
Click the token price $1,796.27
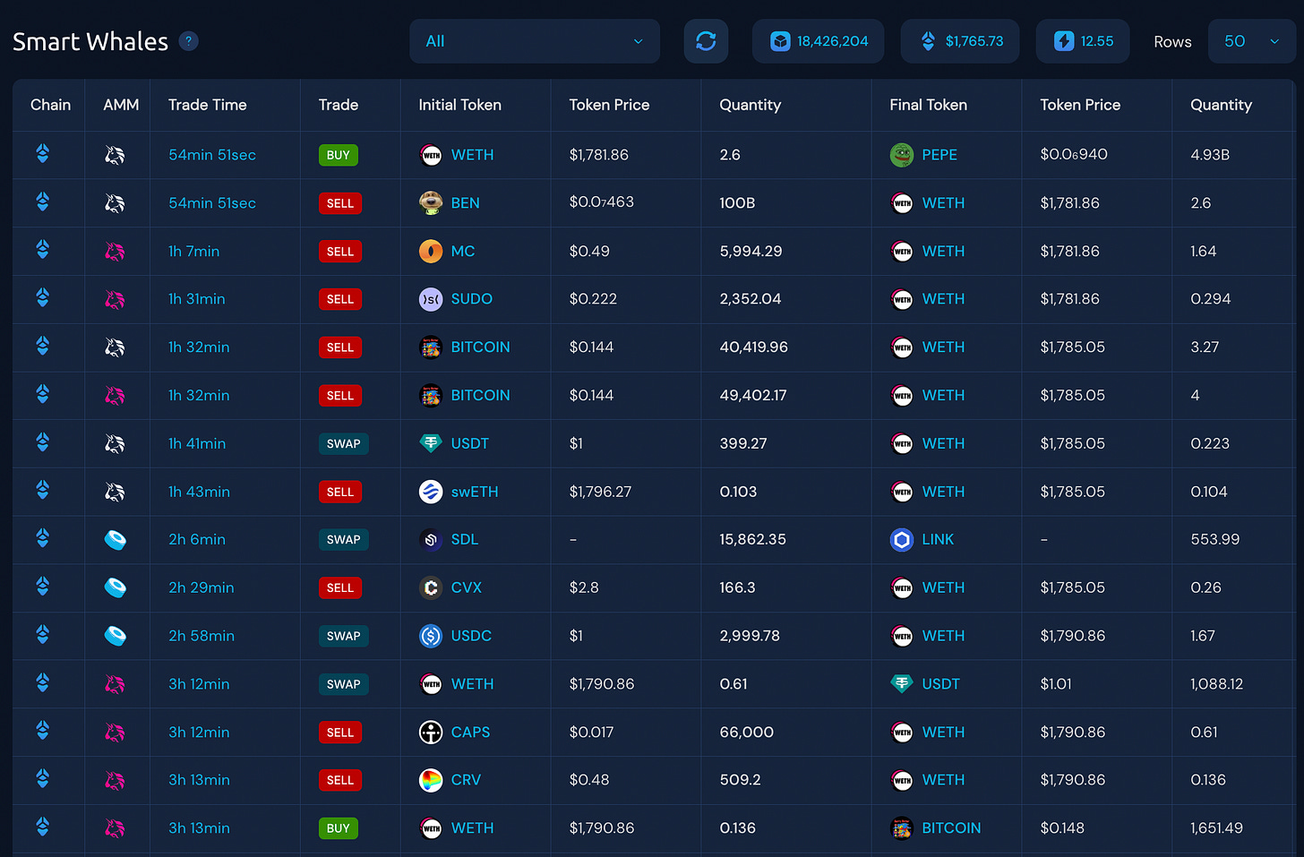[600, 492]
